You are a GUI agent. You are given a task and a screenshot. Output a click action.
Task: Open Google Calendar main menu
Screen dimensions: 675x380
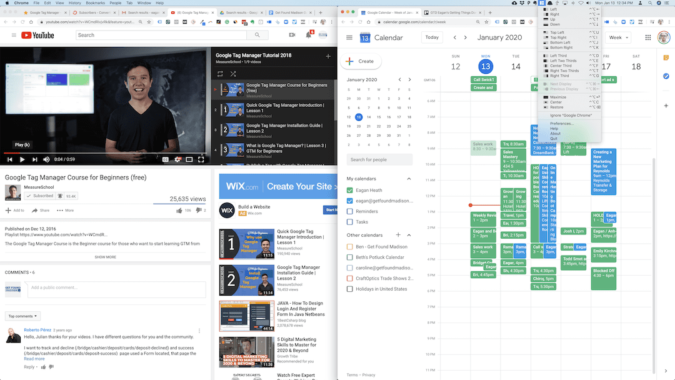[349, 37]
